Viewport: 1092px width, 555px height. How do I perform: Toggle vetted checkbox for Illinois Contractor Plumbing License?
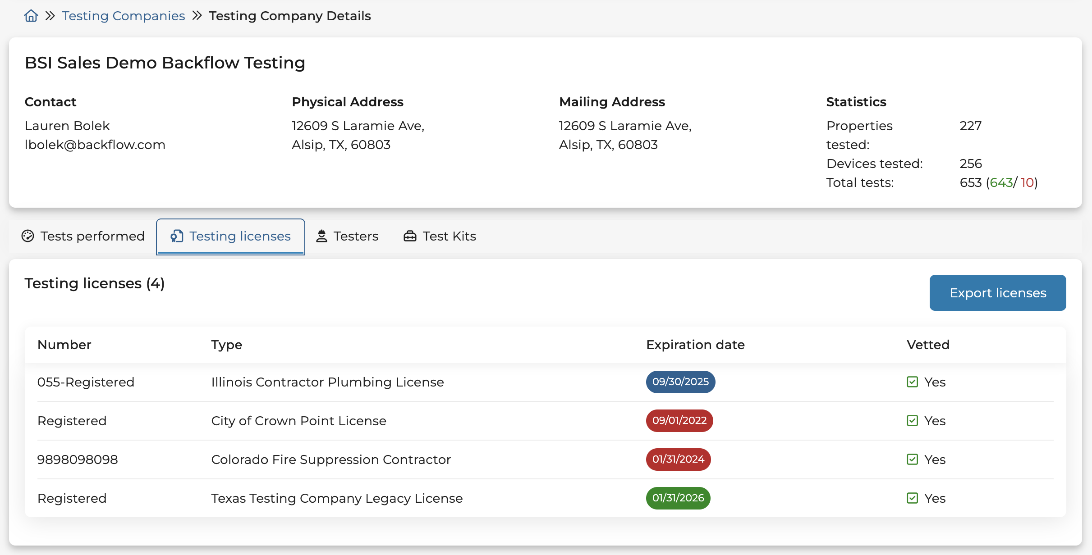[912, 382]
